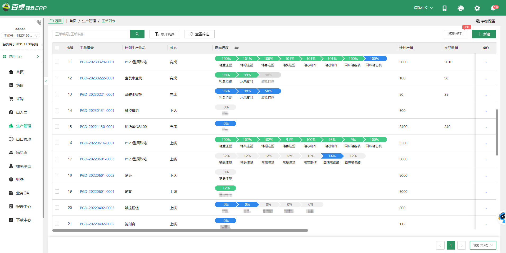Screen dimensions: 506x253
Task: Click 首页 breadcrumb link
Action: [x=73, y=21]
